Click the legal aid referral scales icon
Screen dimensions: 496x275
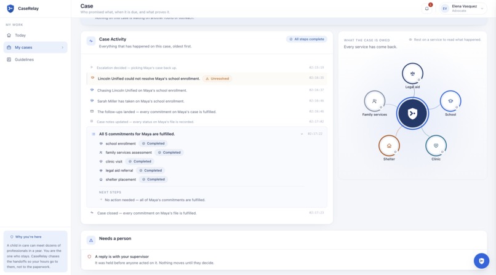(x=101, y=170)
